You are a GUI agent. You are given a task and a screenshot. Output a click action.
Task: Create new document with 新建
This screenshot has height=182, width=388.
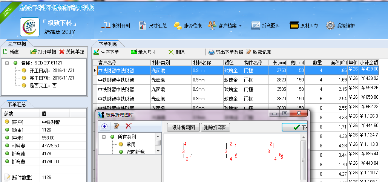[11, 52]
